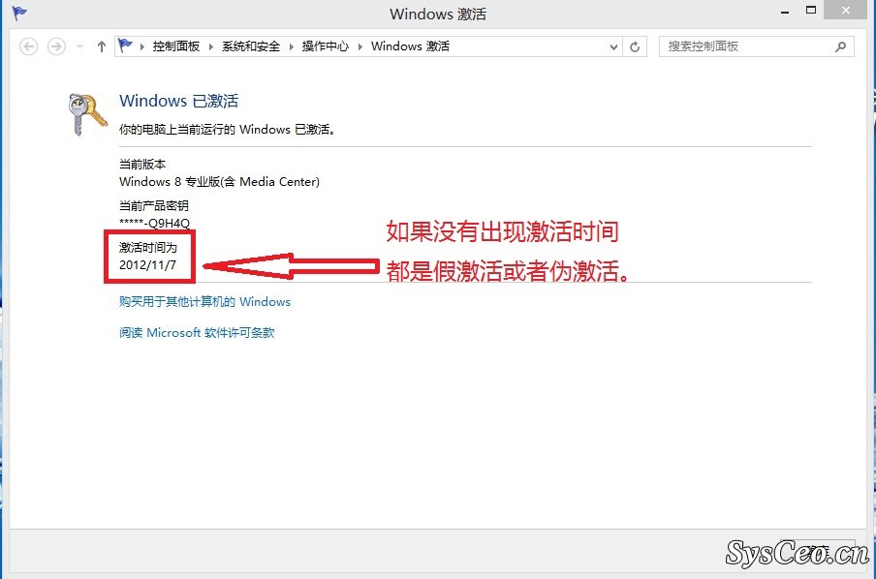Minimize the Windows 激活 window

785,12
